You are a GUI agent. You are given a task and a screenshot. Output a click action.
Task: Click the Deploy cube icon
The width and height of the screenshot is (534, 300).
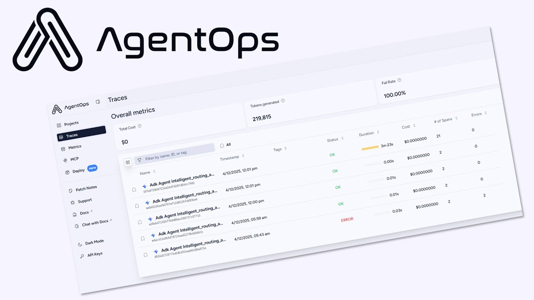[x=67, y=172]
